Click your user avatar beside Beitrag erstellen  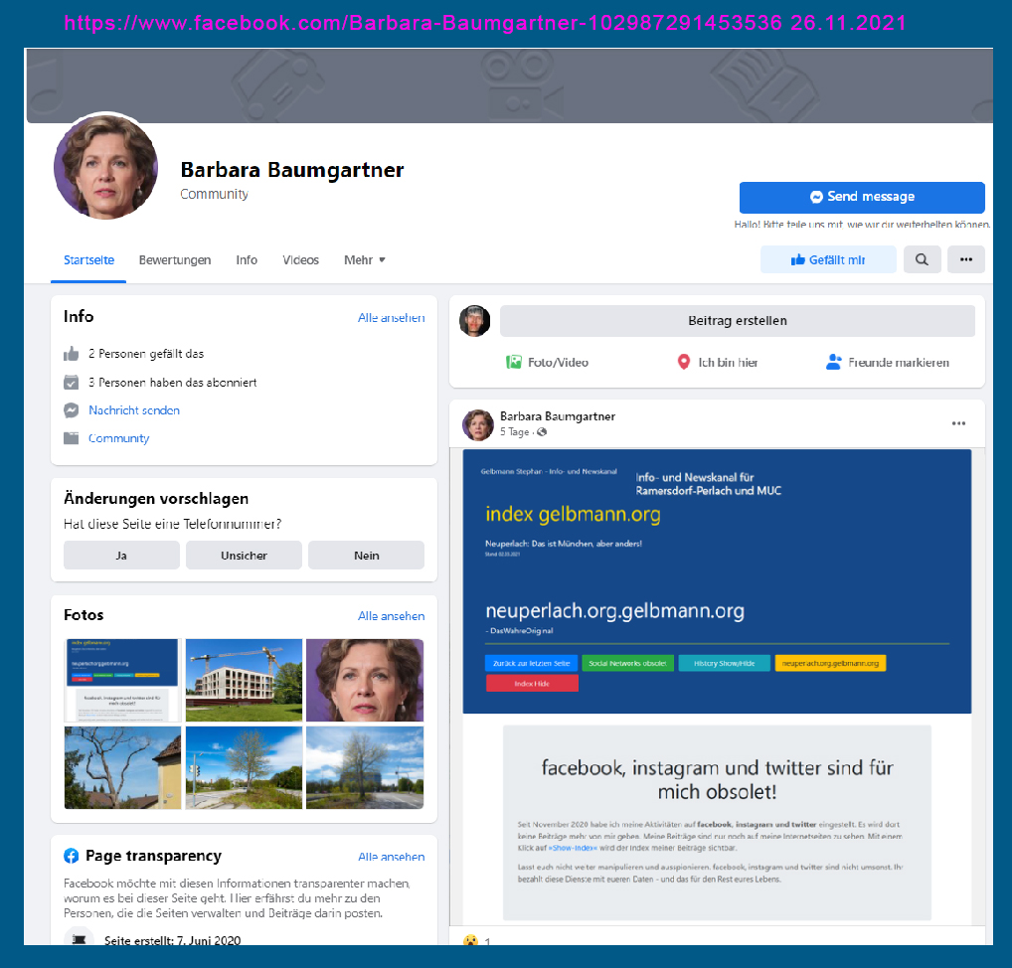(x=475, y=321)
